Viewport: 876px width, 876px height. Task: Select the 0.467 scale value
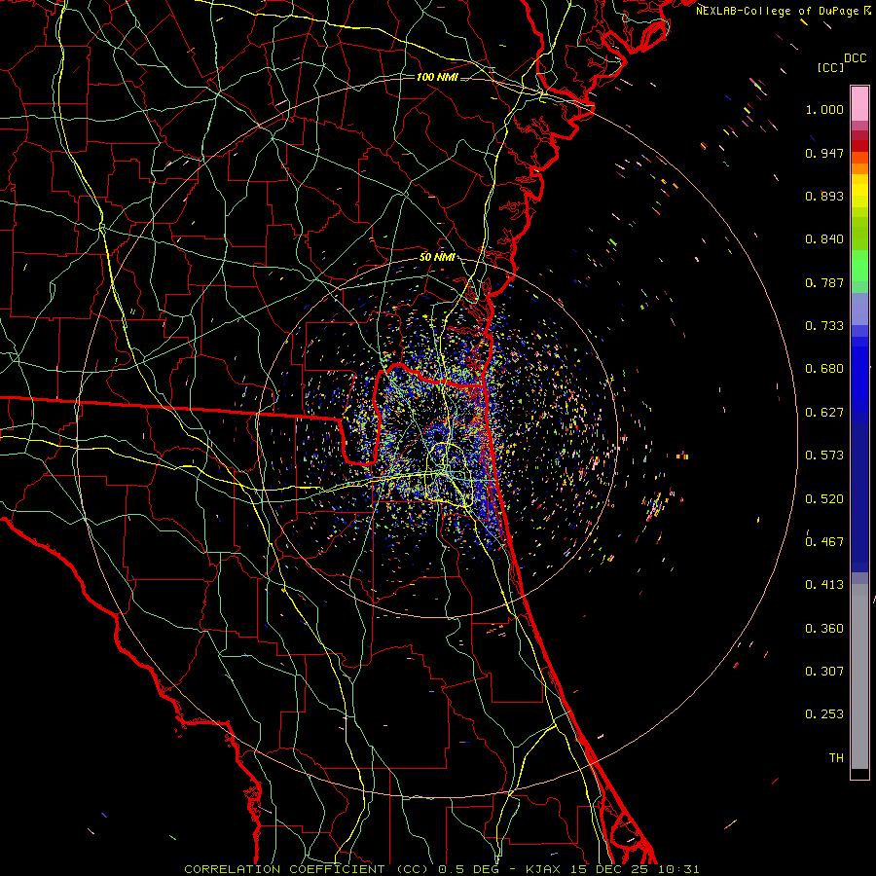824,542
